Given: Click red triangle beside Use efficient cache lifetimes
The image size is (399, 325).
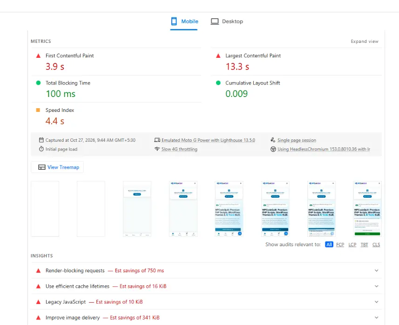Looking at the screenshot, I should coord(39,286).
